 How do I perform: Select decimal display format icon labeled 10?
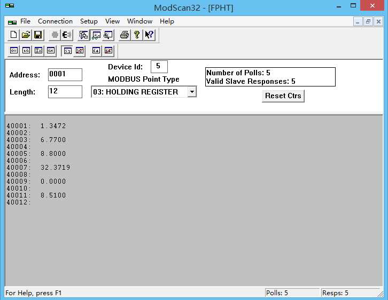pos(26,51)
